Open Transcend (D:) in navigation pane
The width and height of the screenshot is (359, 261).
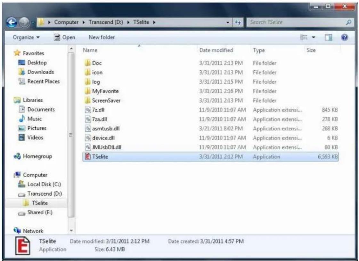pyautogui.click(x=45, y=194)
